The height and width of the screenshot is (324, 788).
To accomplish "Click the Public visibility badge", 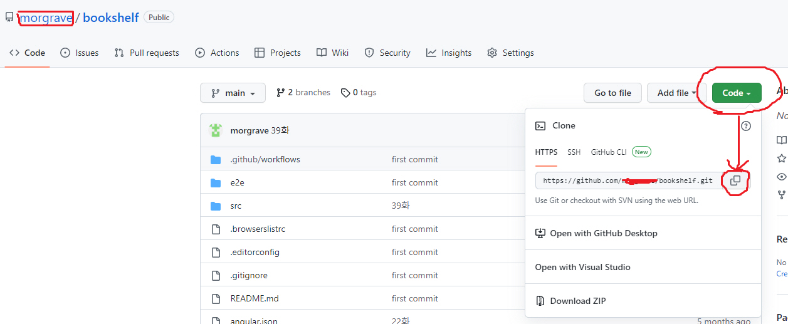I will click(159, 18).
